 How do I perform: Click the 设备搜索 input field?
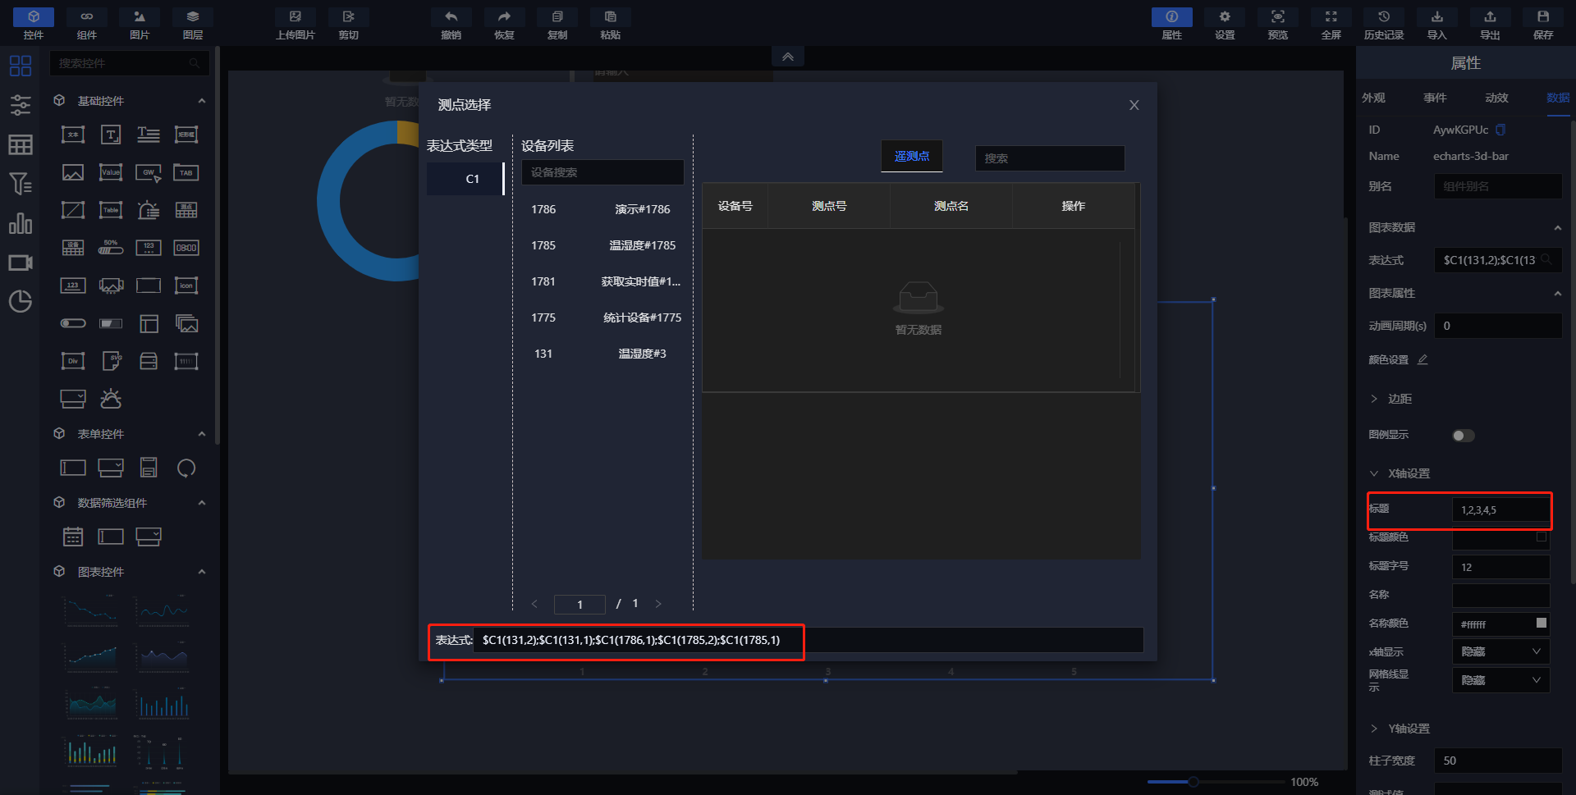click(x=603, y=172)
